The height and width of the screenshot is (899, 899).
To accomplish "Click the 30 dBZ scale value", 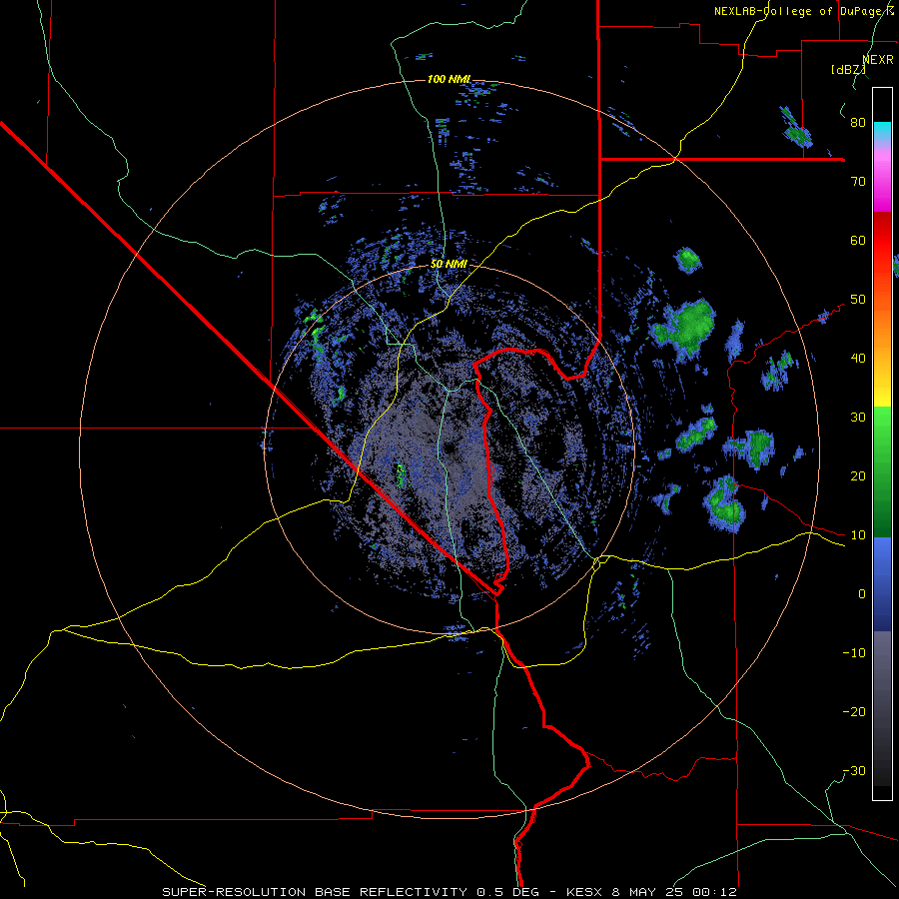I will pos(858,418).
